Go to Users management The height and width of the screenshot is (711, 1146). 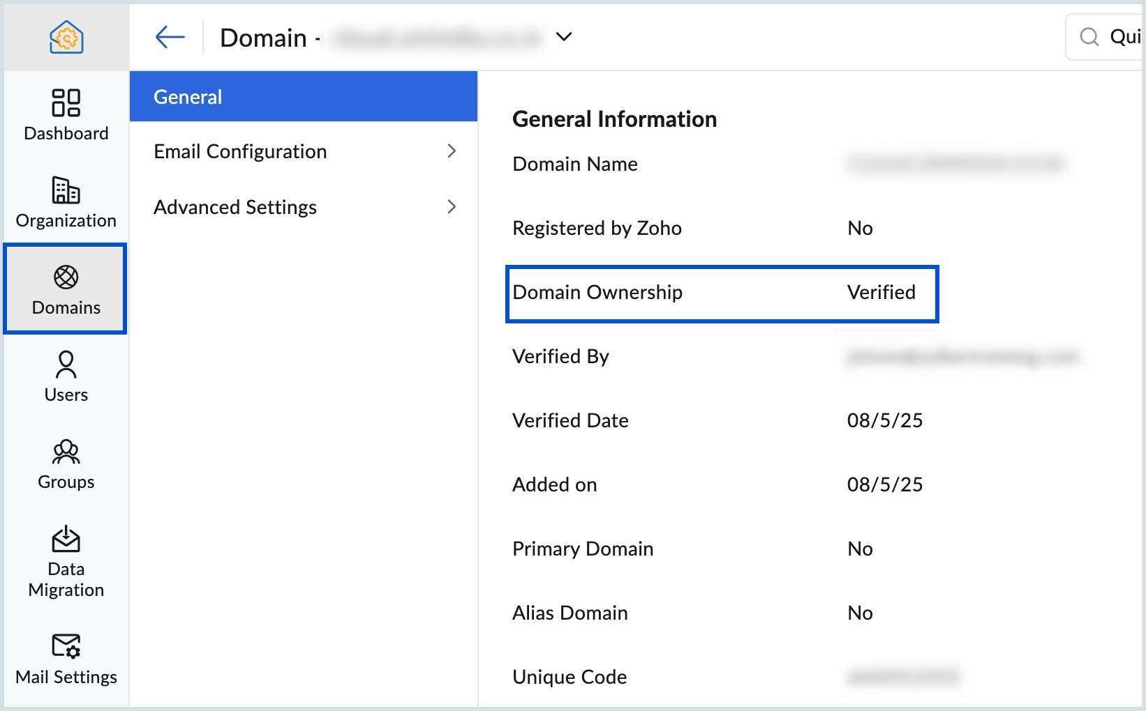click(x=66, y=376)
